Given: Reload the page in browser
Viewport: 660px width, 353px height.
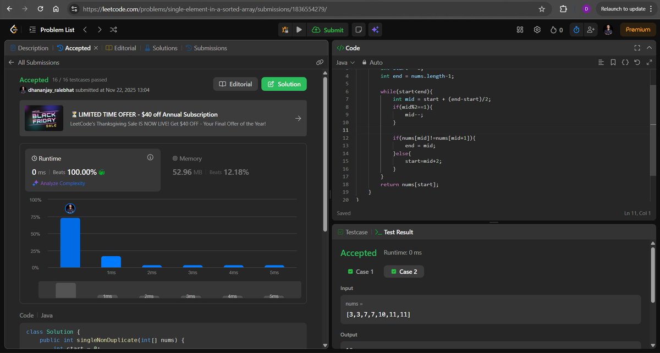Looking at the screenshot, I should [x=41, y=9].
